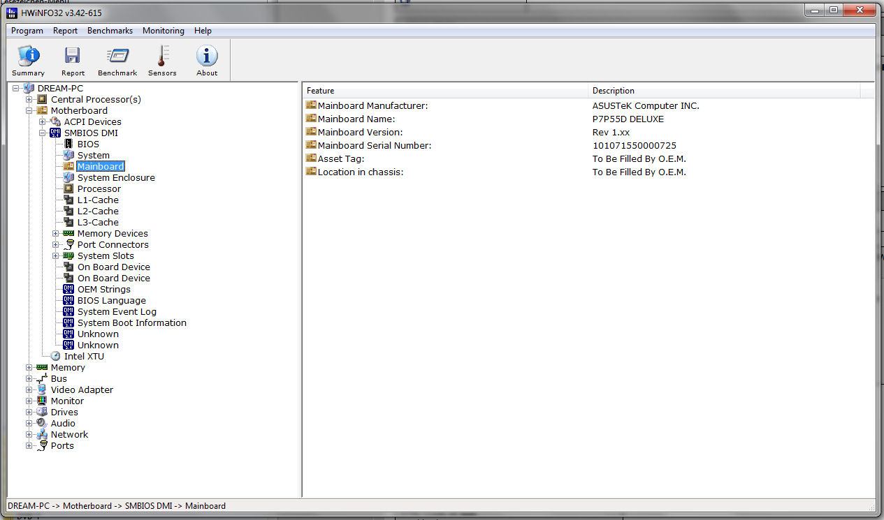Click the Report floppy disk icon
Viewport: 884px width, 520px height.
73,56
